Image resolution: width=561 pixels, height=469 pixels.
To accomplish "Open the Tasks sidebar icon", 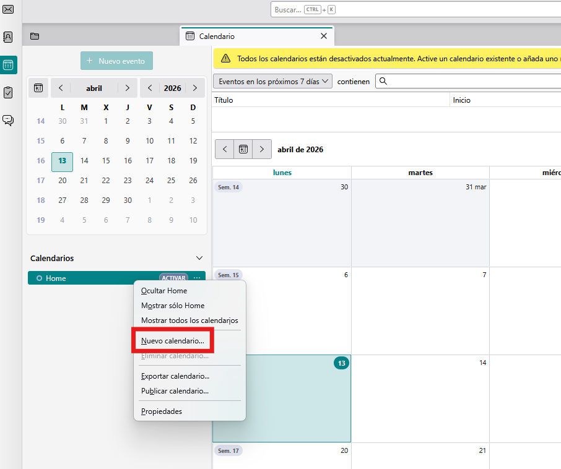I will tap(9, 92).
